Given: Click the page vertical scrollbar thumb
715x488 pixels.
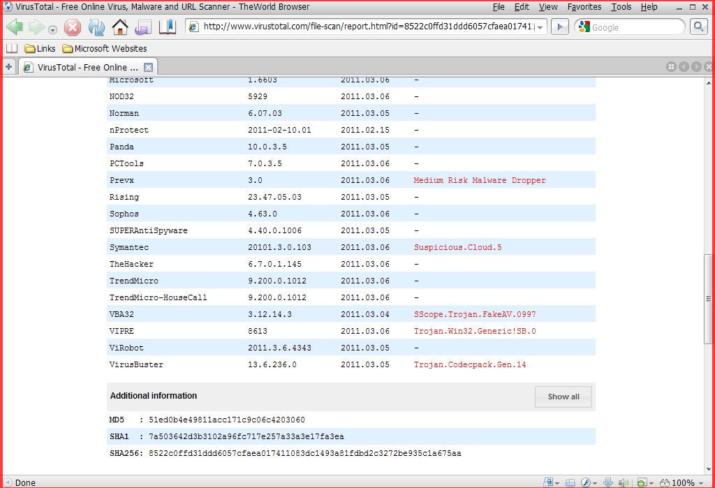Looking at the screenshot, I should pyautogui.click(x=708, y=299).
